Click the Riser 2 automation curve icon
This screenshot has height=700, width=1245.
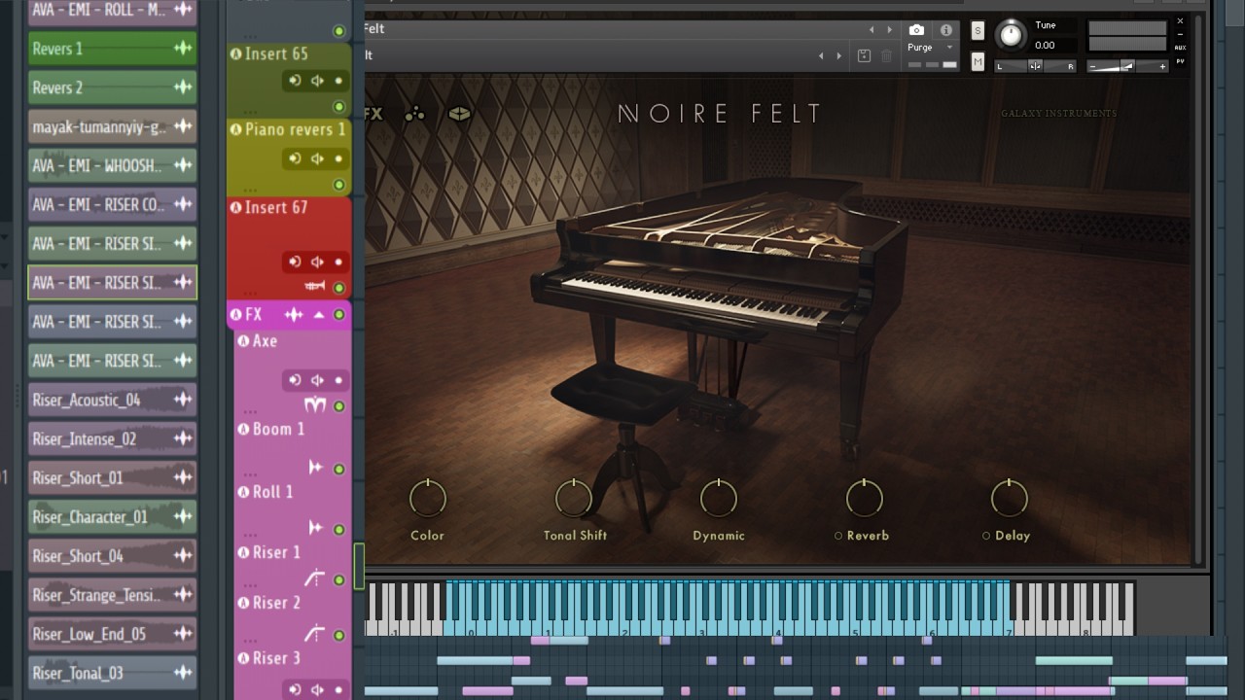tap(314, 635)
